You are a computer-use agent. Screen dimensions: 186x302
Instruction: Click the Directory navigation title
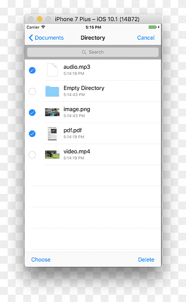(93, 38)
